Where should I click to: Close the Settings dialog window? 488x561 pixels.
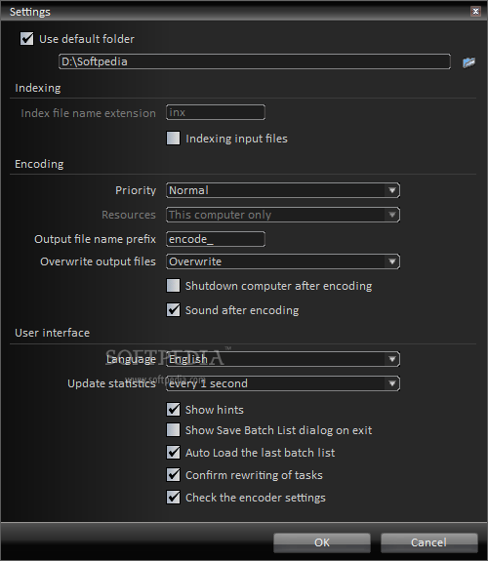coord(475,11)
